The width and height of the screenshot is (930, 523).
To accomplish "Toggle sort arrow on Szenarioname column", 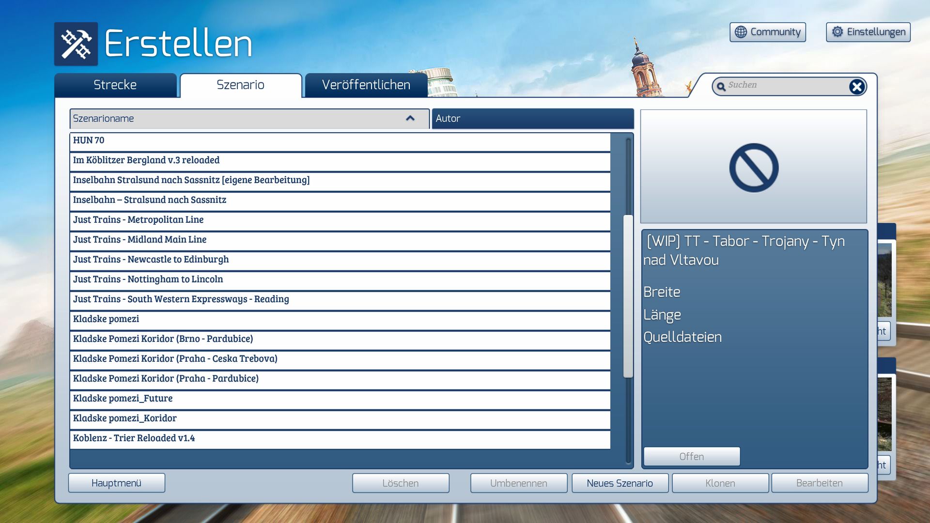I will coord(410,119).
